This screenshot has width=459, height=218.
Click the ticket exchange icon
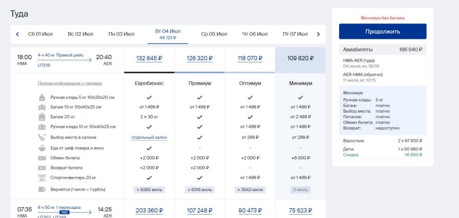(42, 158)
